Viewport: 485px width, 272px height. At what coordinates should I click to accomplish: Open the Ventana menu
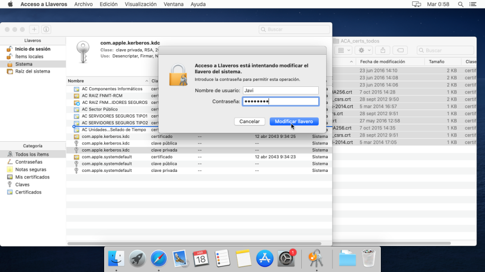173,4
